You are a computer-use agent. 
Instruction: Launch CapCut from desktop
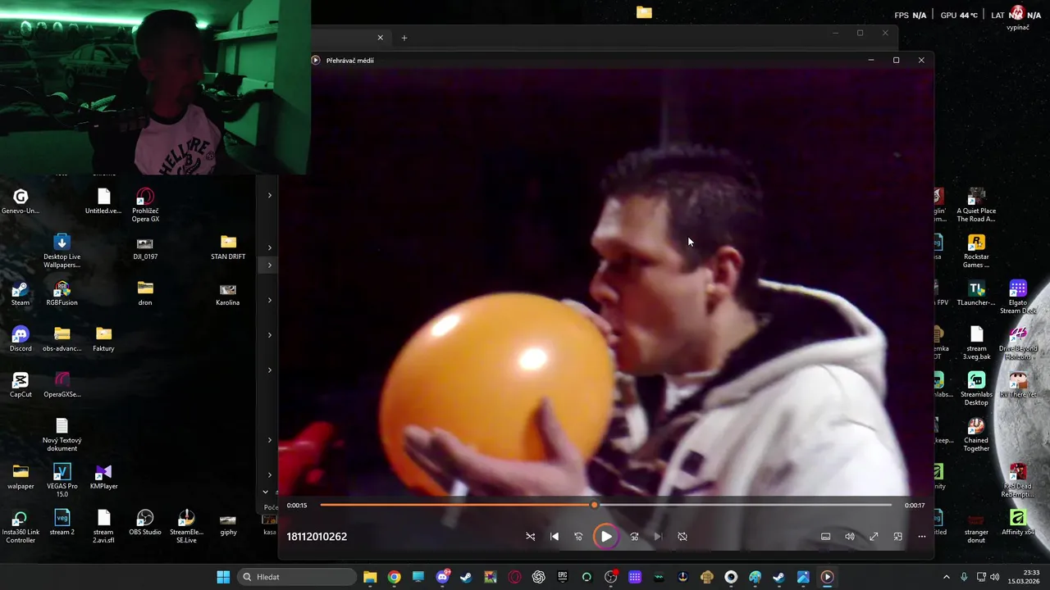click(x=21, y=385)
